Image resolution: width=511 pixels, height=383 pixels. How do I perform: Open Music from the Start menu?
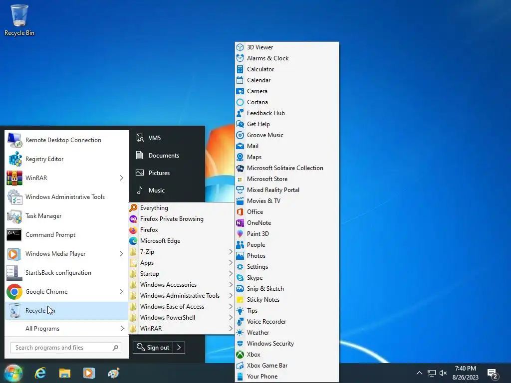point(167,190)
